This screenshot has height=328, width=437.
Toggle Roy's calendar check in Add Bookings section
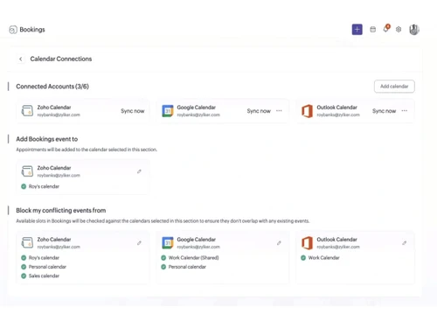coord(24,186)
